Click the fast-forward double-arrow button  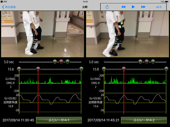[x=143, y=7]
